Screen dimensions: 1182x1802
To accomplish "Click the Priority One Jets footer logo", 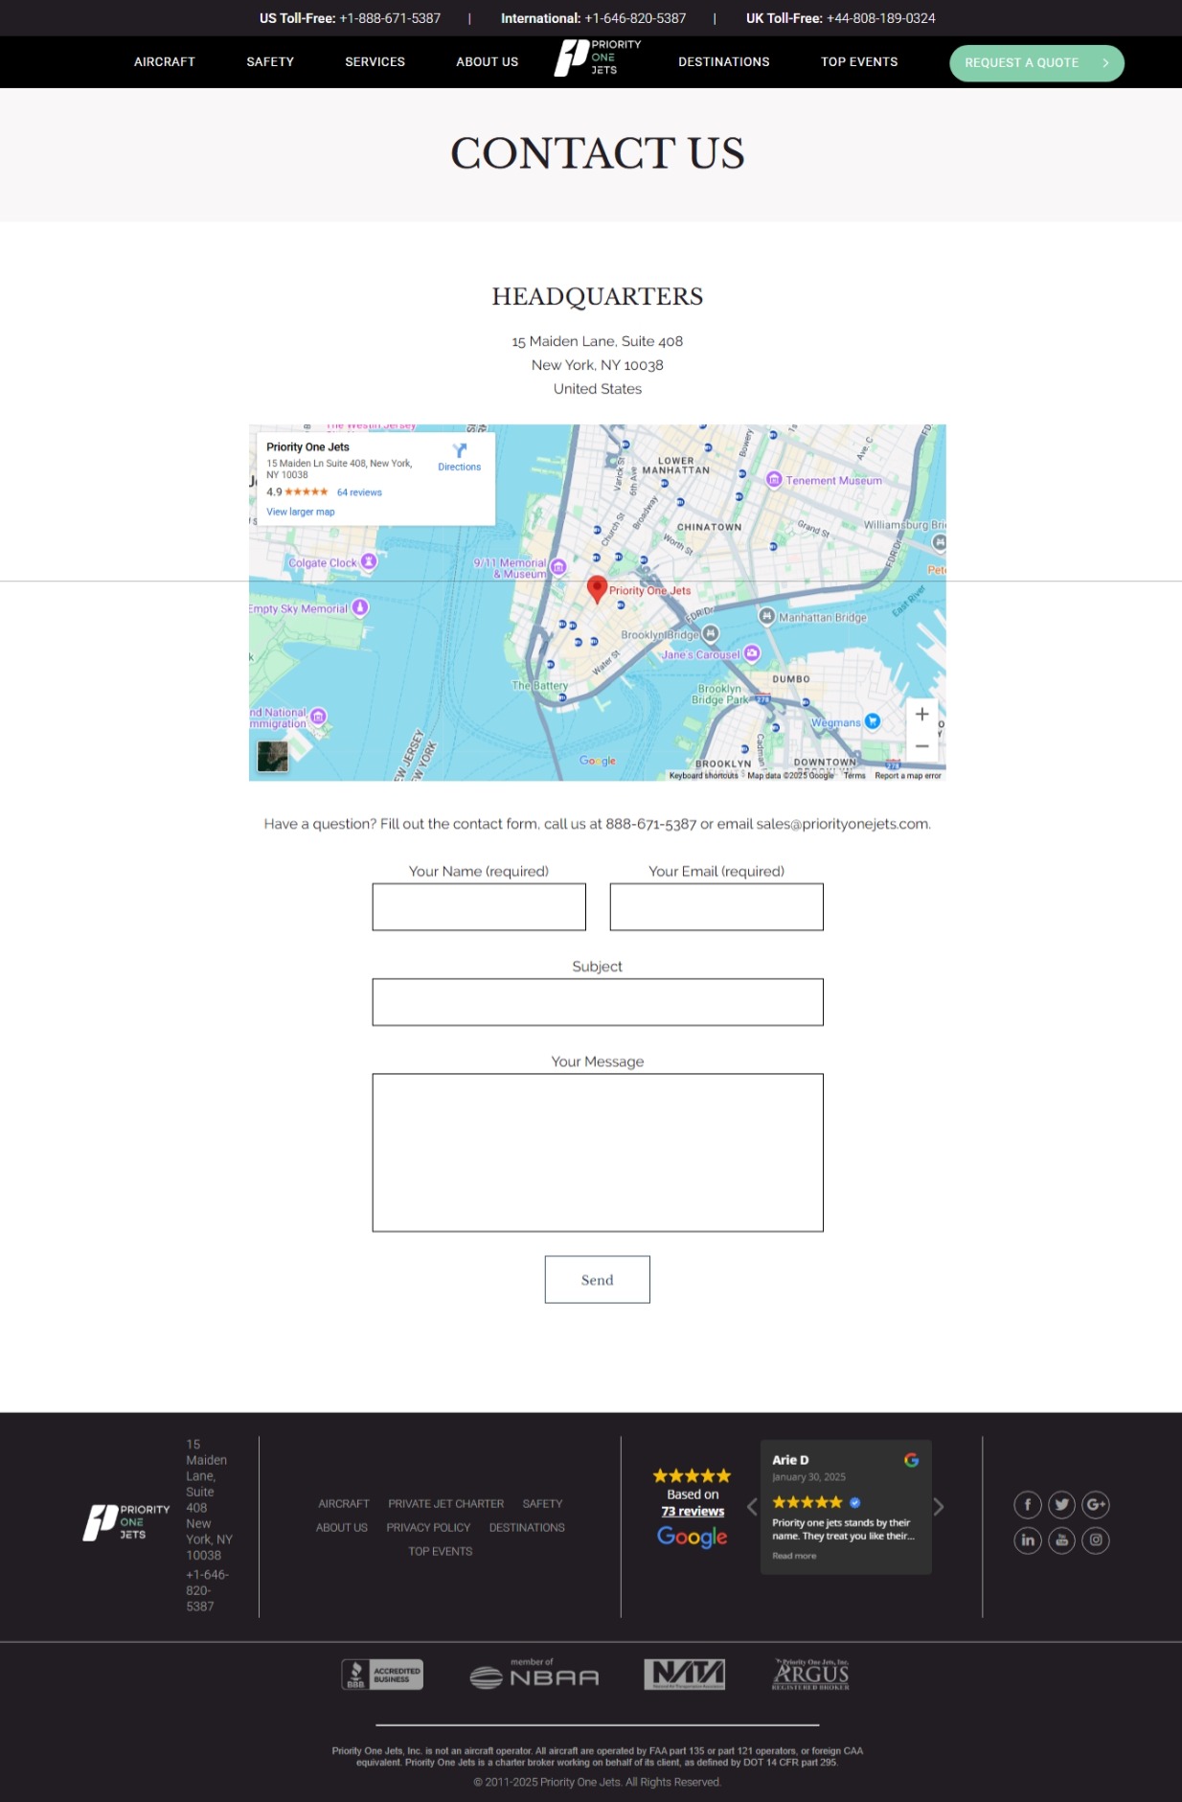I will coord(126,1522).
